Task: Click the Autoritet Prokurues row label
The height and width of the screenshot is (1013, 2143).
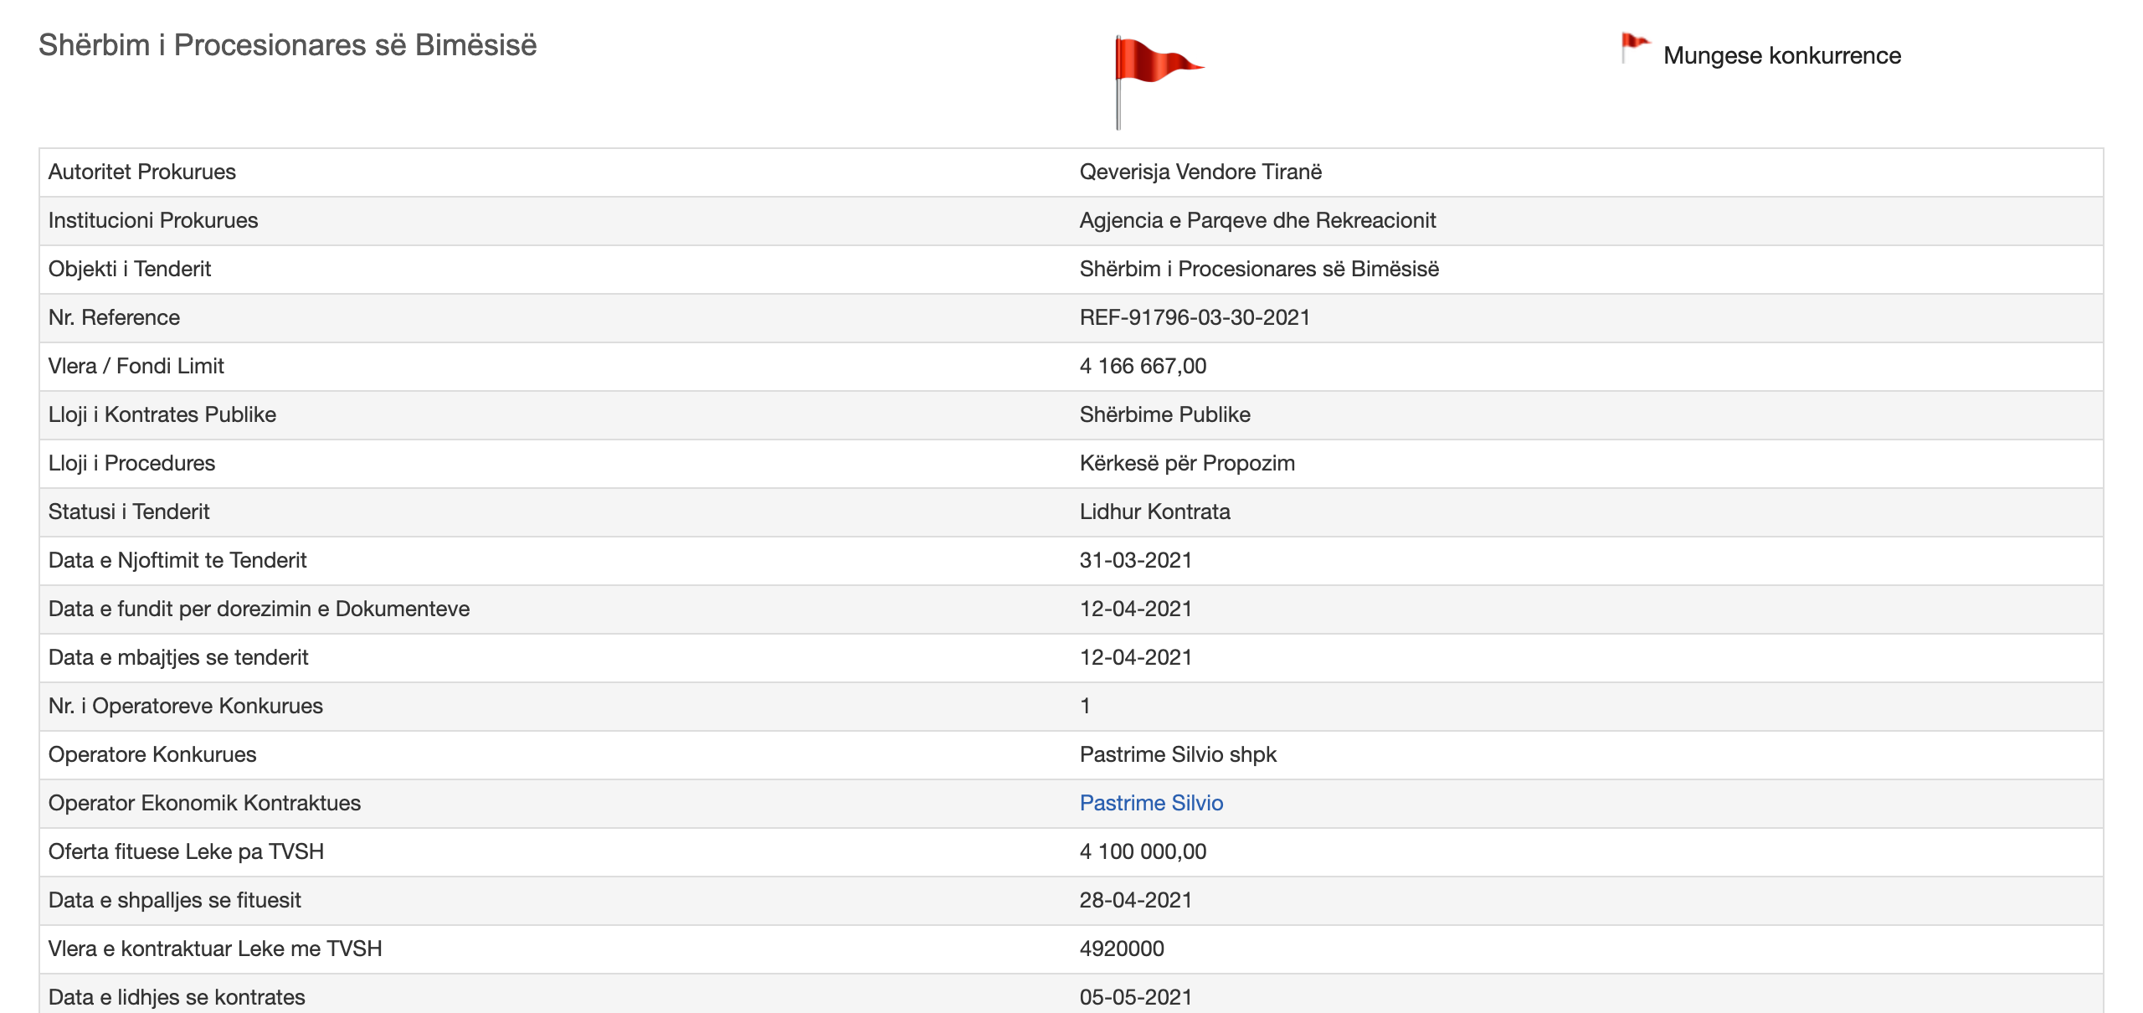Action: pyautogui.click(x=142, y=172)
